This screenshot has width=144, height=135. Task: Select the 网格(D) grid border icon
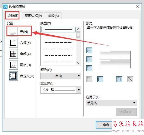point(13,65)
